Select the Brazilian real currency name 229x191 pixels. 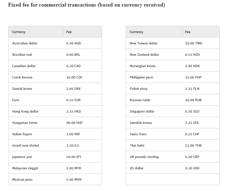tap(22, 55)
